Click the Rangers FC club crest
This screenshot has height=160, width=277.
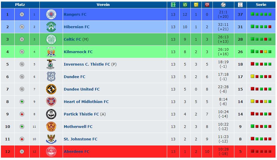[51, 15]
